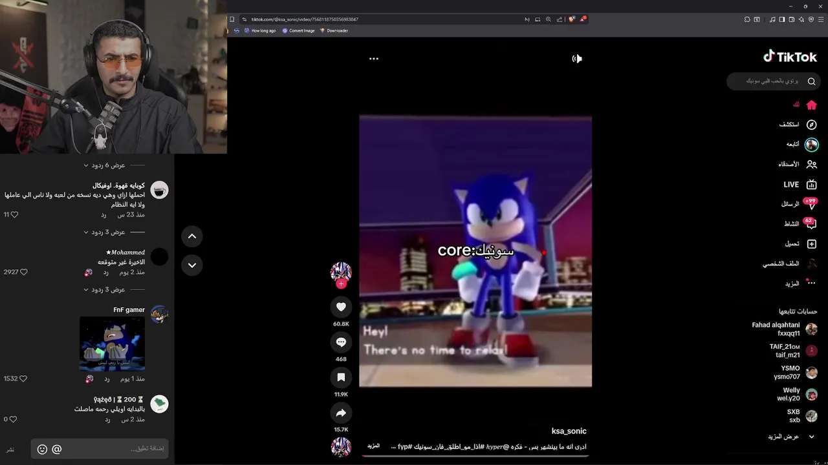This screenshot has width=828, height=465.
Task: Bookmark the video showing 11.9K saves
Action: click(x=341, y=377)
